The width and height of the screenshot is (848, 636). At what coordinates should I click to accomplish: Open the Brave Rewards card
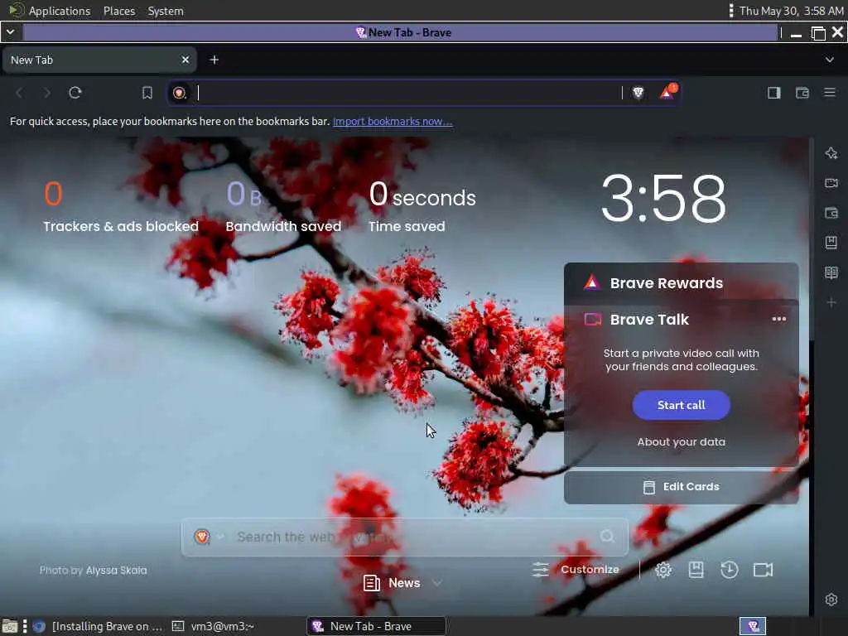click(x=681, y=283)
